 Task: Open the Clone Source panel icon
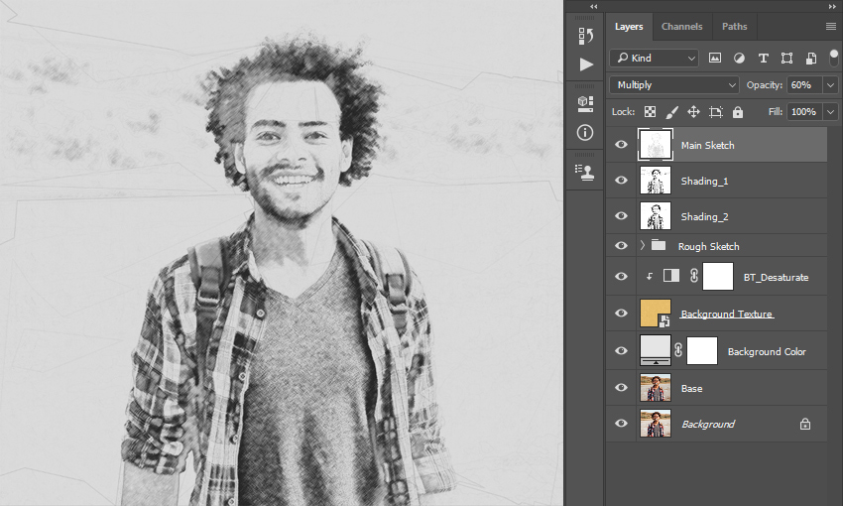pyautogui.click(x=585, y=172)
